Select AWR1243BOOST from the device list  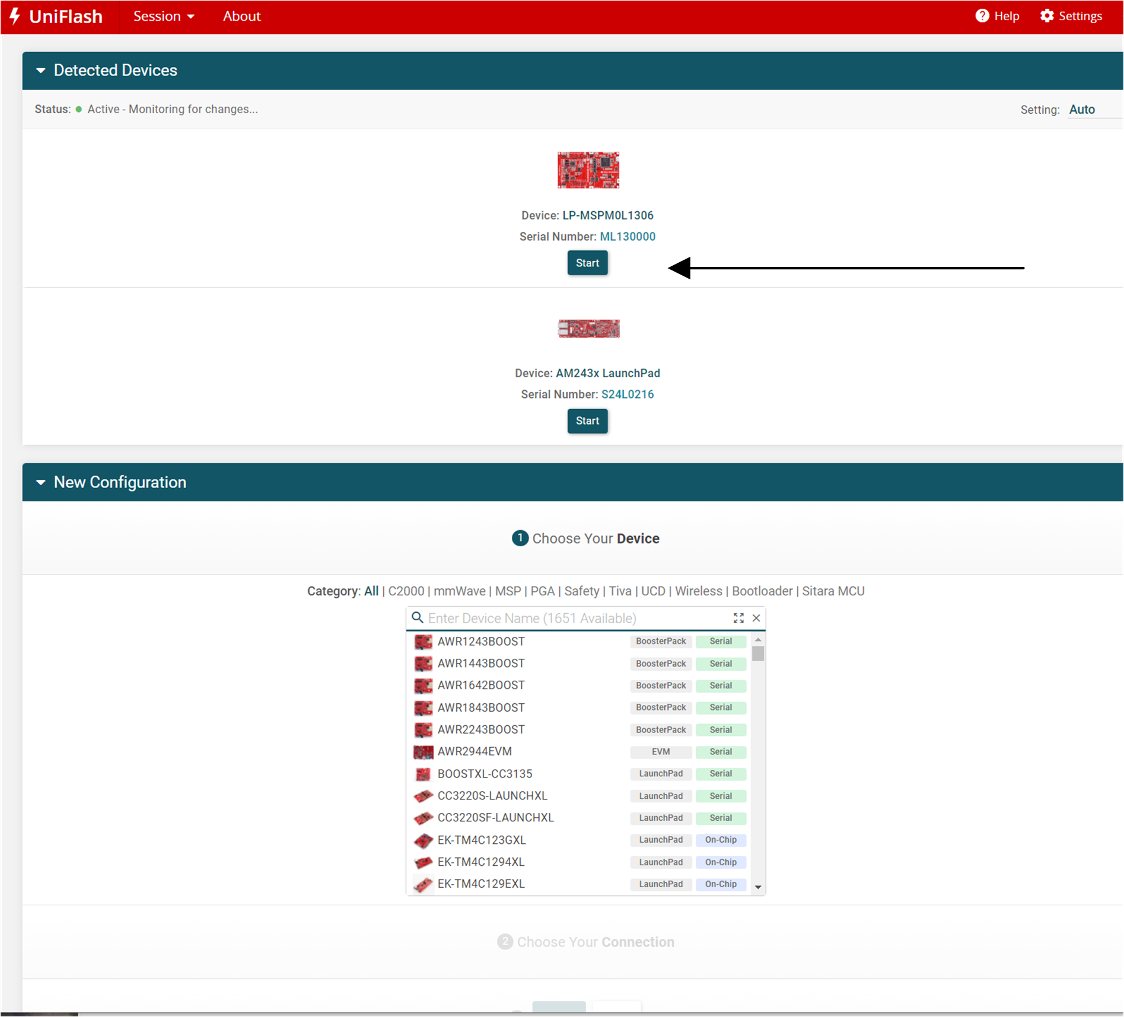pos(579,641)
